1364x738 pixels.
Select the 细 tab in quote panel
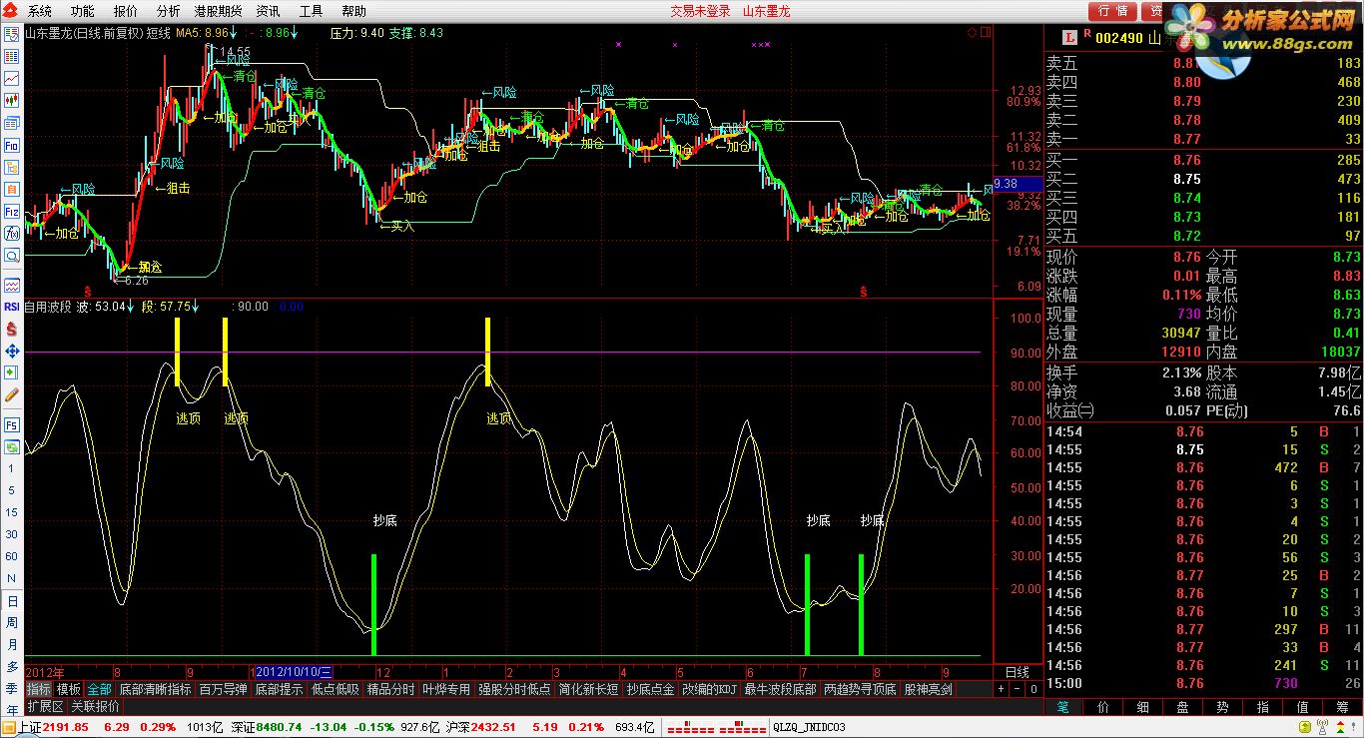1143,706
